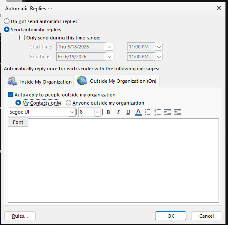Screen dimensions: 228x225
Task: Open the Start time date dropdown
Action: (x=109, y=47)
